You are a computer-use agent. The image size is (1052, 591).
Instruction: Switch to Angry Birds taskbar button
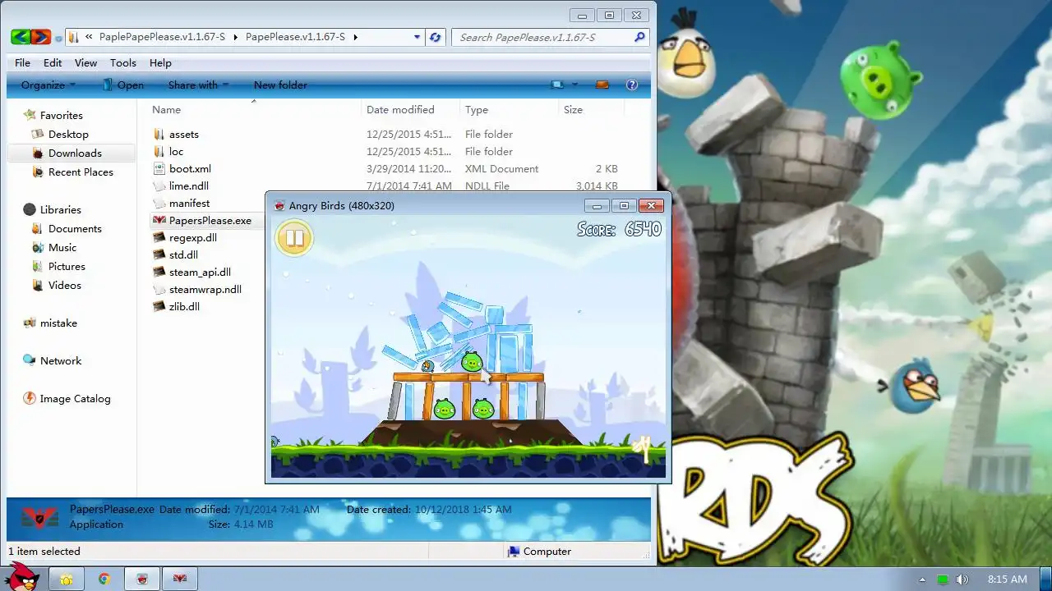click(x=142, y=579)
